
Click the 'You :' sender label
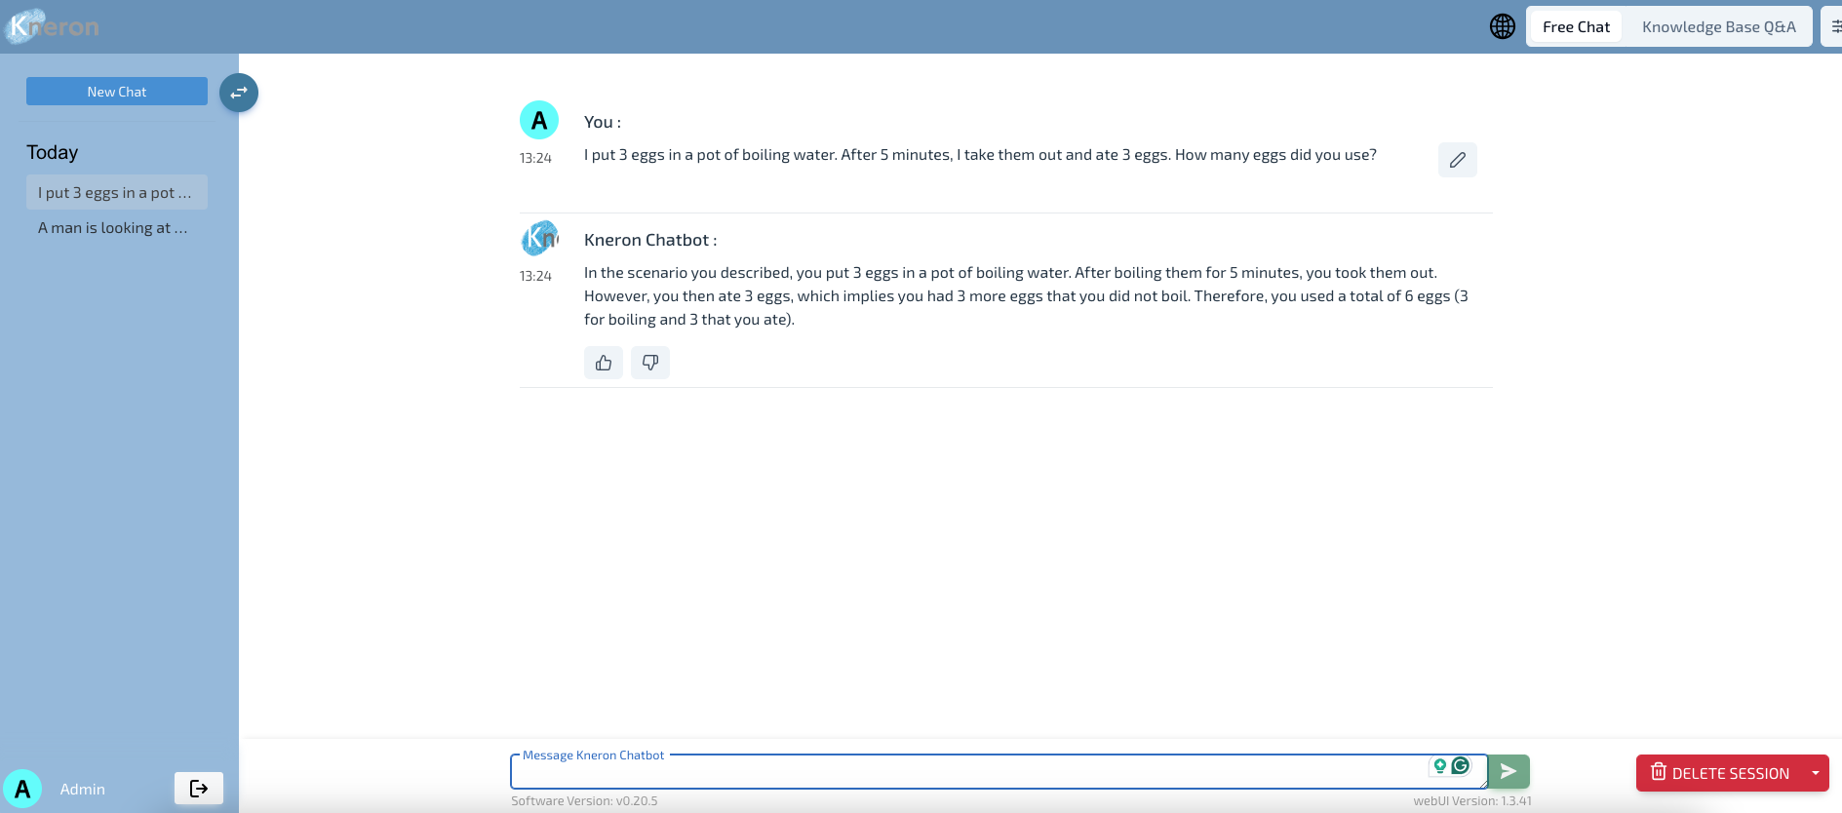click(x=603, y=122)
